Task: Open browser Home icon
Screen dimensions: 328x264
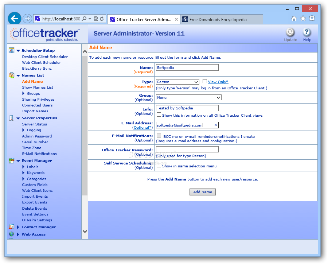Action: pyautogui.click(x=294, y=19)
